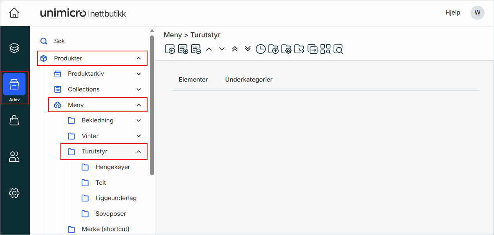Open the customers icon in the left sidebar
The image size is (494, 235).
[x=15, y=157]
